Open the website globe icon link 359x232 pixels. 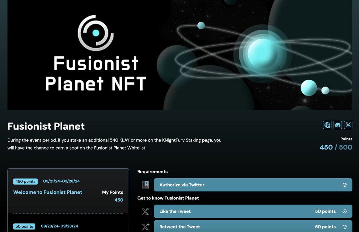[327, 125]
